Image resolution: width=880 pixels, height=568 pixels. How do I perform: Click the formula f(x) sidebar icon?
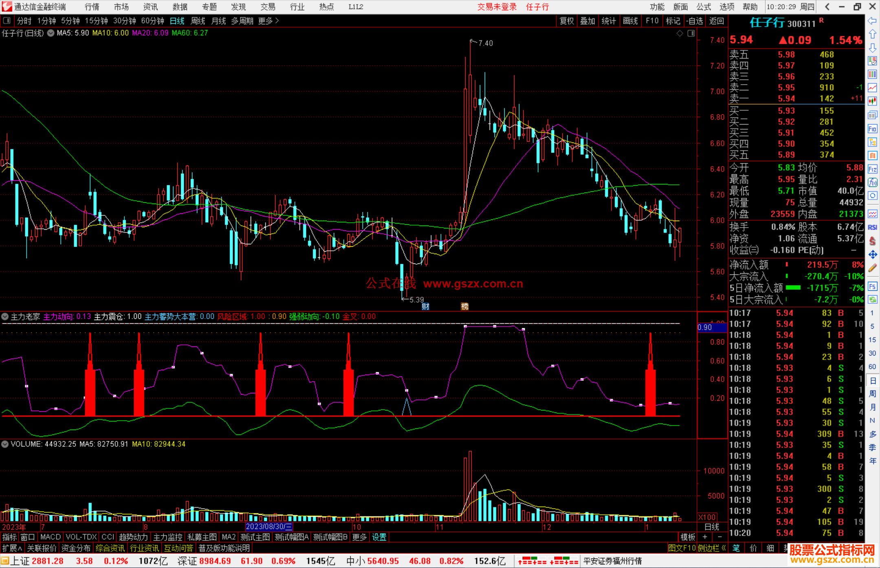[872, 182]
